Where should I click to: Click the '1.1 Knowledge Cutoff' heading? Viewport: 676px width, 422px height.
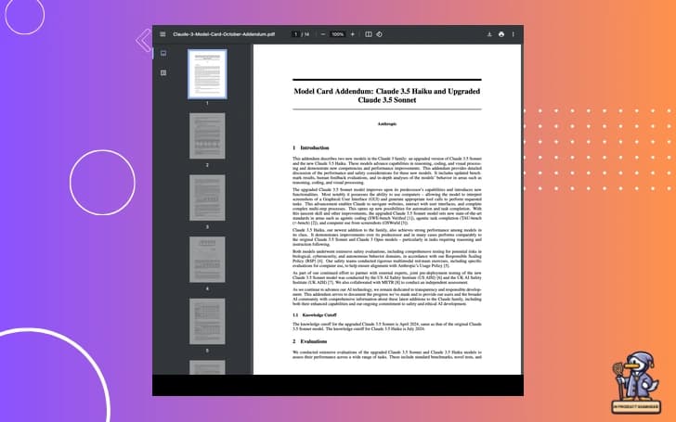tap(315, 314)
